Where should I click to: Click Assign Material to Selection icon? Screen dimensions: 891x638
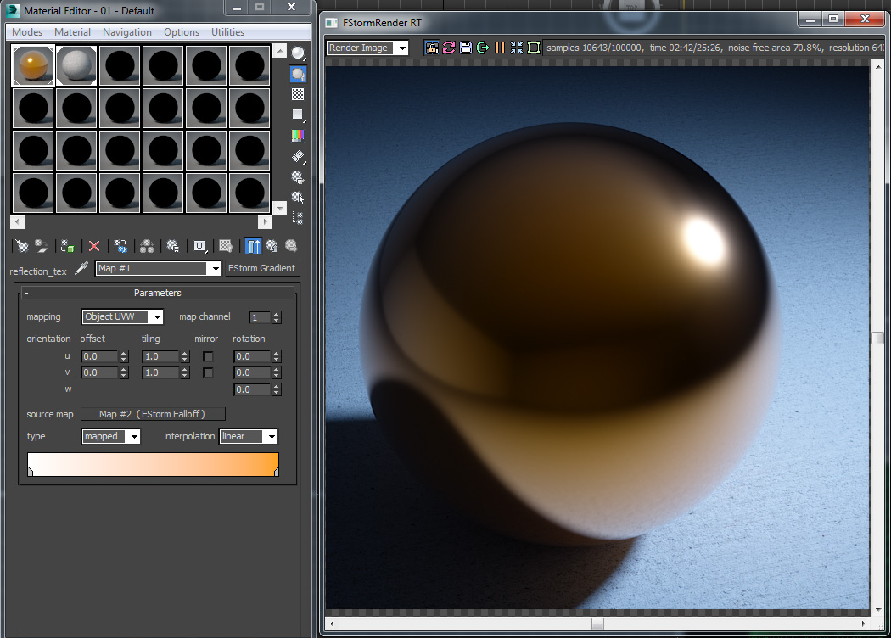point(68,246)
